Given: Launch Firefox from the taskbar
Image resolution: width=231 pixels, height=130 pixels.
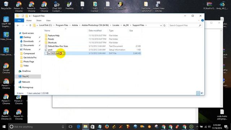Looking at the screenshot, I should click(x=107, y=127).
